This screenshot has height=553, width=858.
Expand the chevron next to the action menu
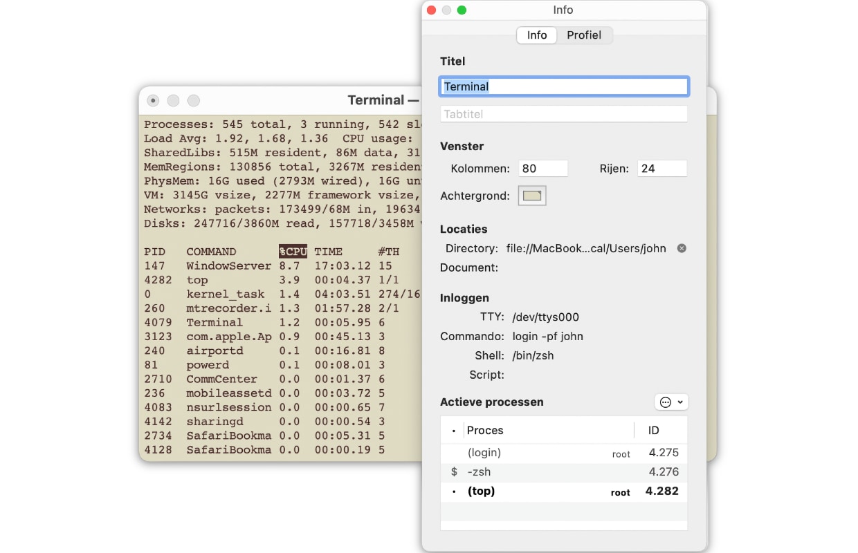pyautogui.click(x=679, y=402)
